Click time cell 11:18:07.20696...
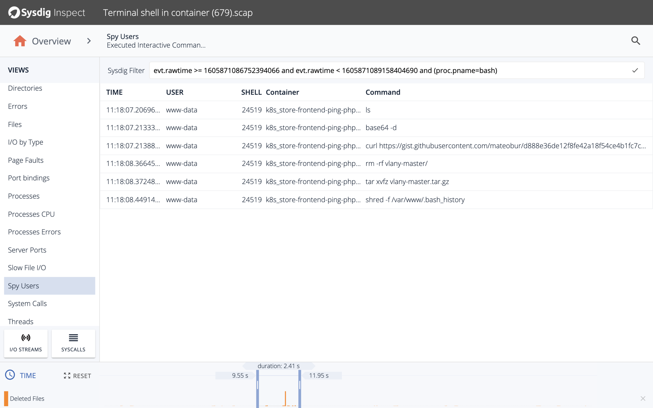Image resolution: width=653 pixels, height=408 pixels. [133, 110]
